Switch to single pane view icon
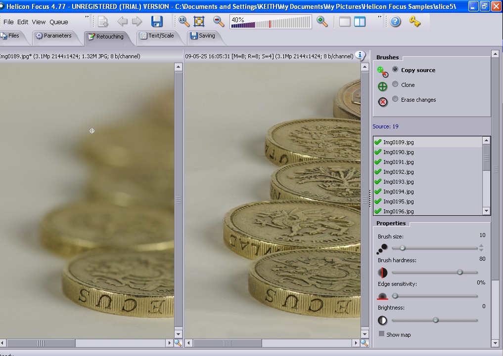Image resolution: width=503 pixels, height=356 pixels. click(x=345, y=22)
